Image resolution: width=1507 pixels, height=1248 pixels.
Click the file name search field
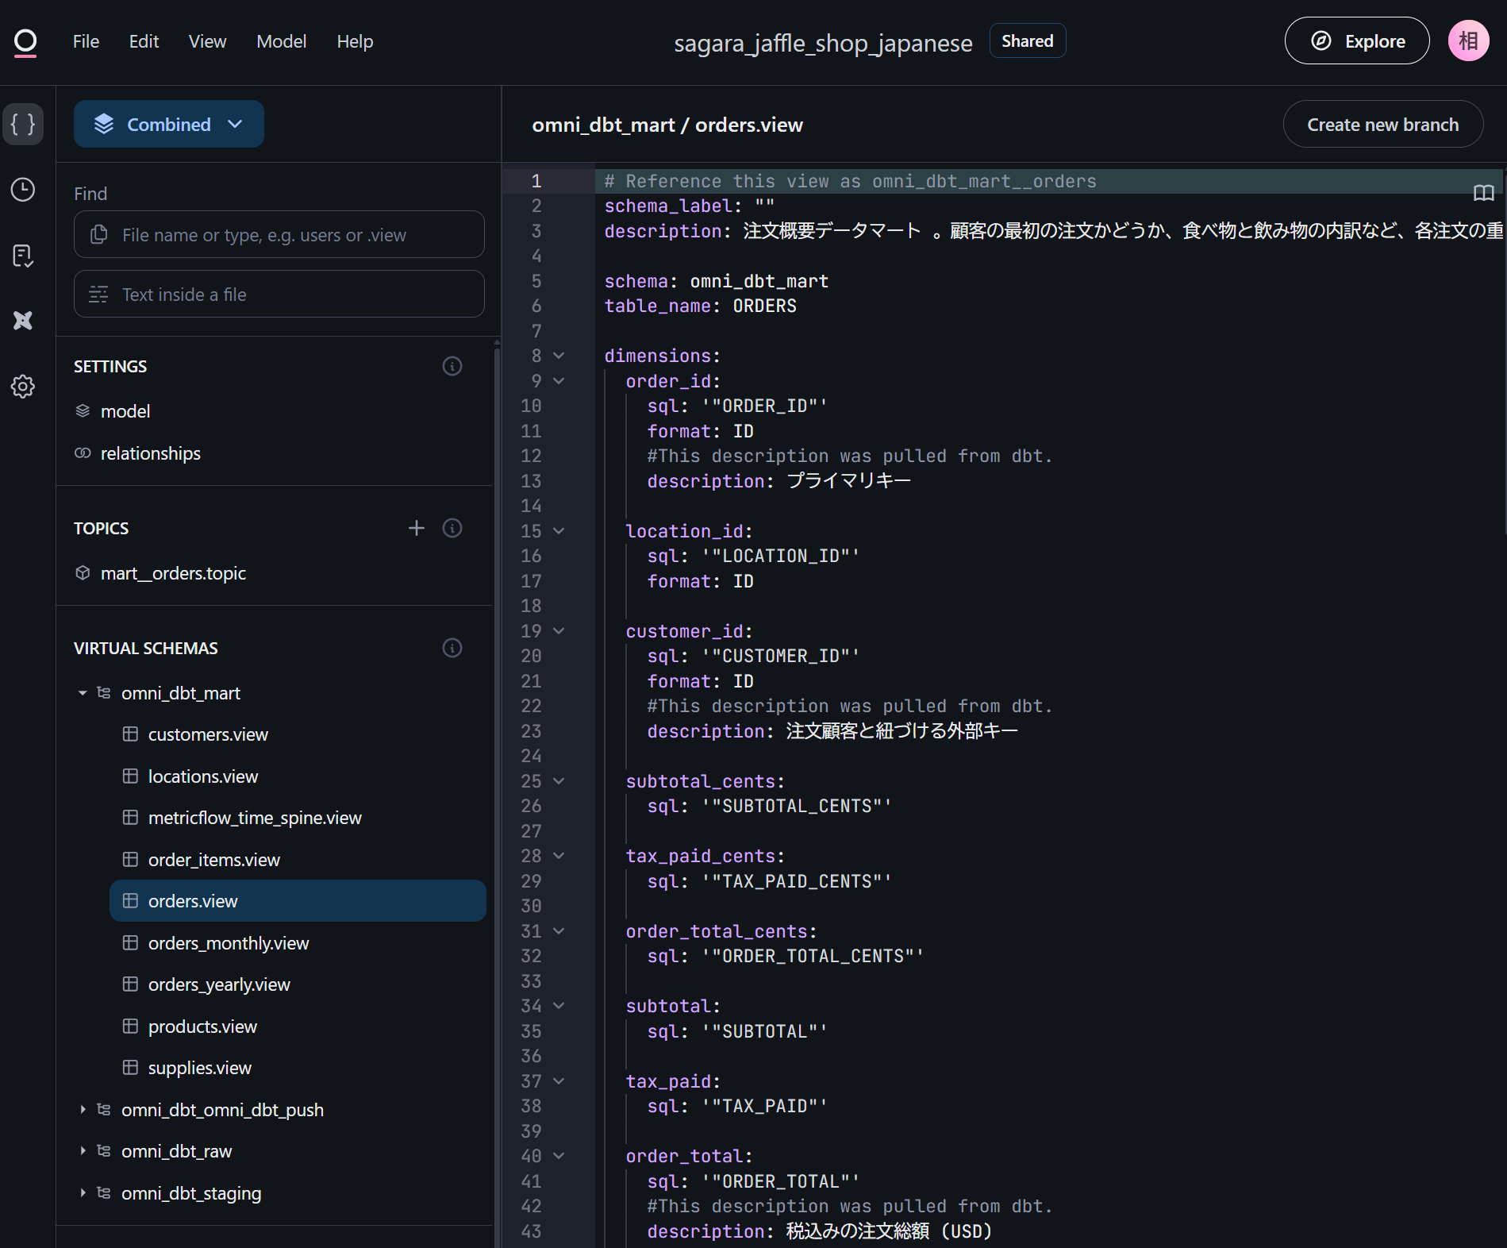(x=279, y=235)
